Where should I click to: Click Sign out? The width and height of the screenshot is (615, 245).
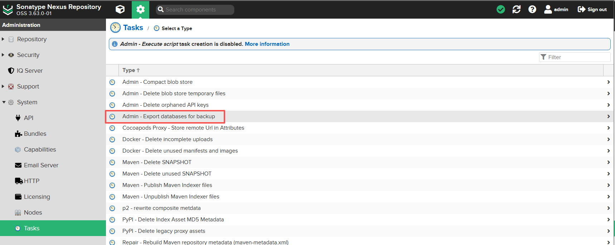(592, 9)
